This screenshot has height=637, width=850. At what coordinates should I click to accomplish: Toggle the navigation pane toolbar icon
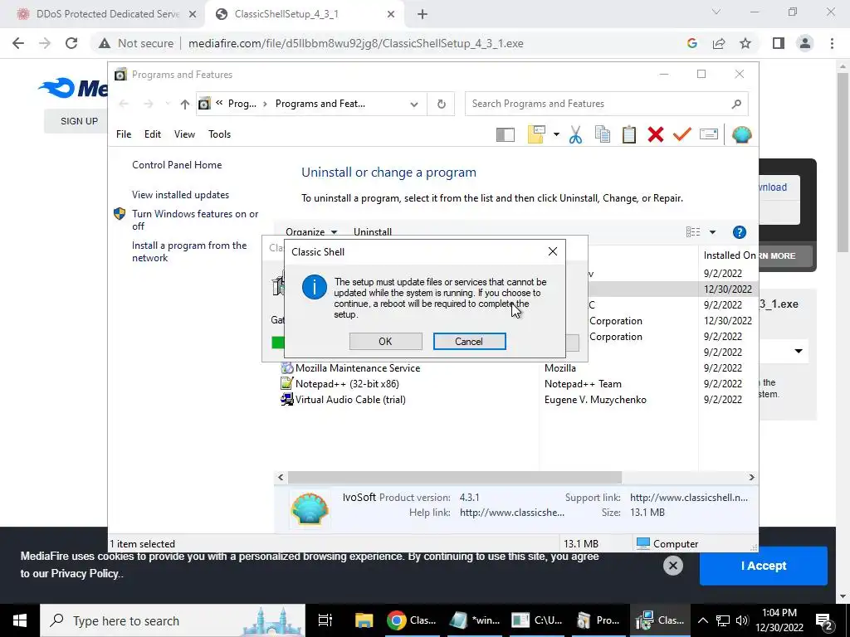pyautogui.click(x=506, y=134)
